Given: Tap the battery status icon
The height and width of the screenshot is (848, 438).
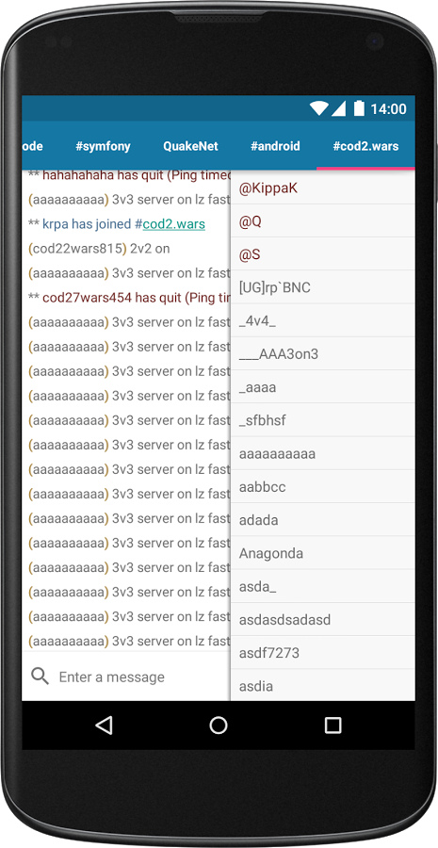Looking at the screenshot, I should click(x=359, y=108).
